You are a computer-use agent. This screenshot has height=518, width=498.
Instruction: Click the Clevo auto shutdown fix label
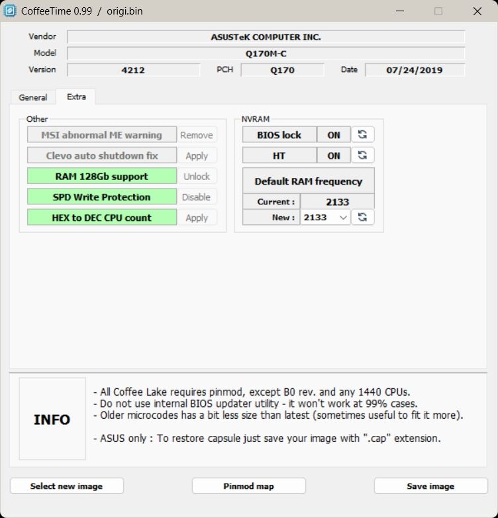pyautogui.click(x=102, y=155)
